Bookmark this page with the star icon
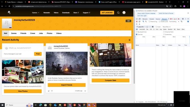The width and height of the screenshot is (190, 107). (x=170, y=6)
